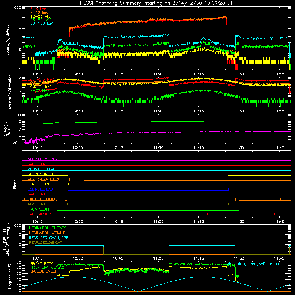Select the ECLIPSE_FLAG label
This screenshot has width=295, height=295.
[x=40, y=189]
